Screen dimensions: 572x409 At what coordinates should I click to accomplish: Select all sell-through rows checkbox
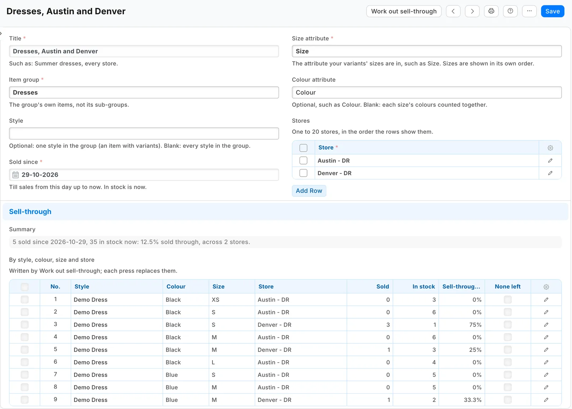[25, 287]
